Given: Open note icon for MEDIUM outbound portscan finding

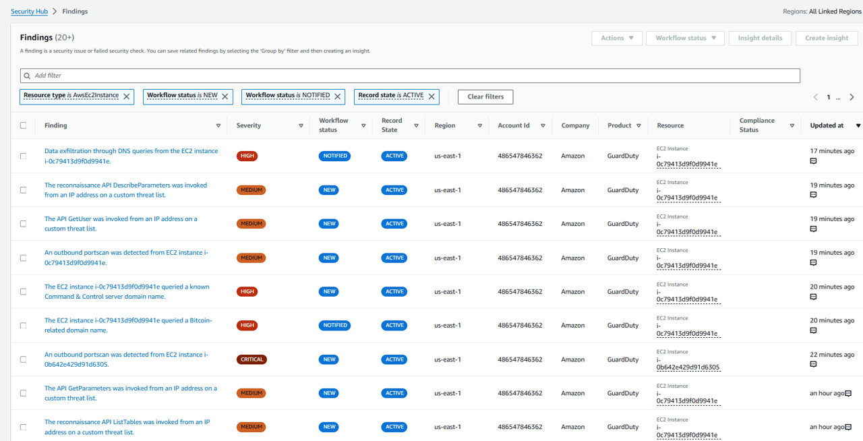Looking at the screenshot, I should click(813, 262).
